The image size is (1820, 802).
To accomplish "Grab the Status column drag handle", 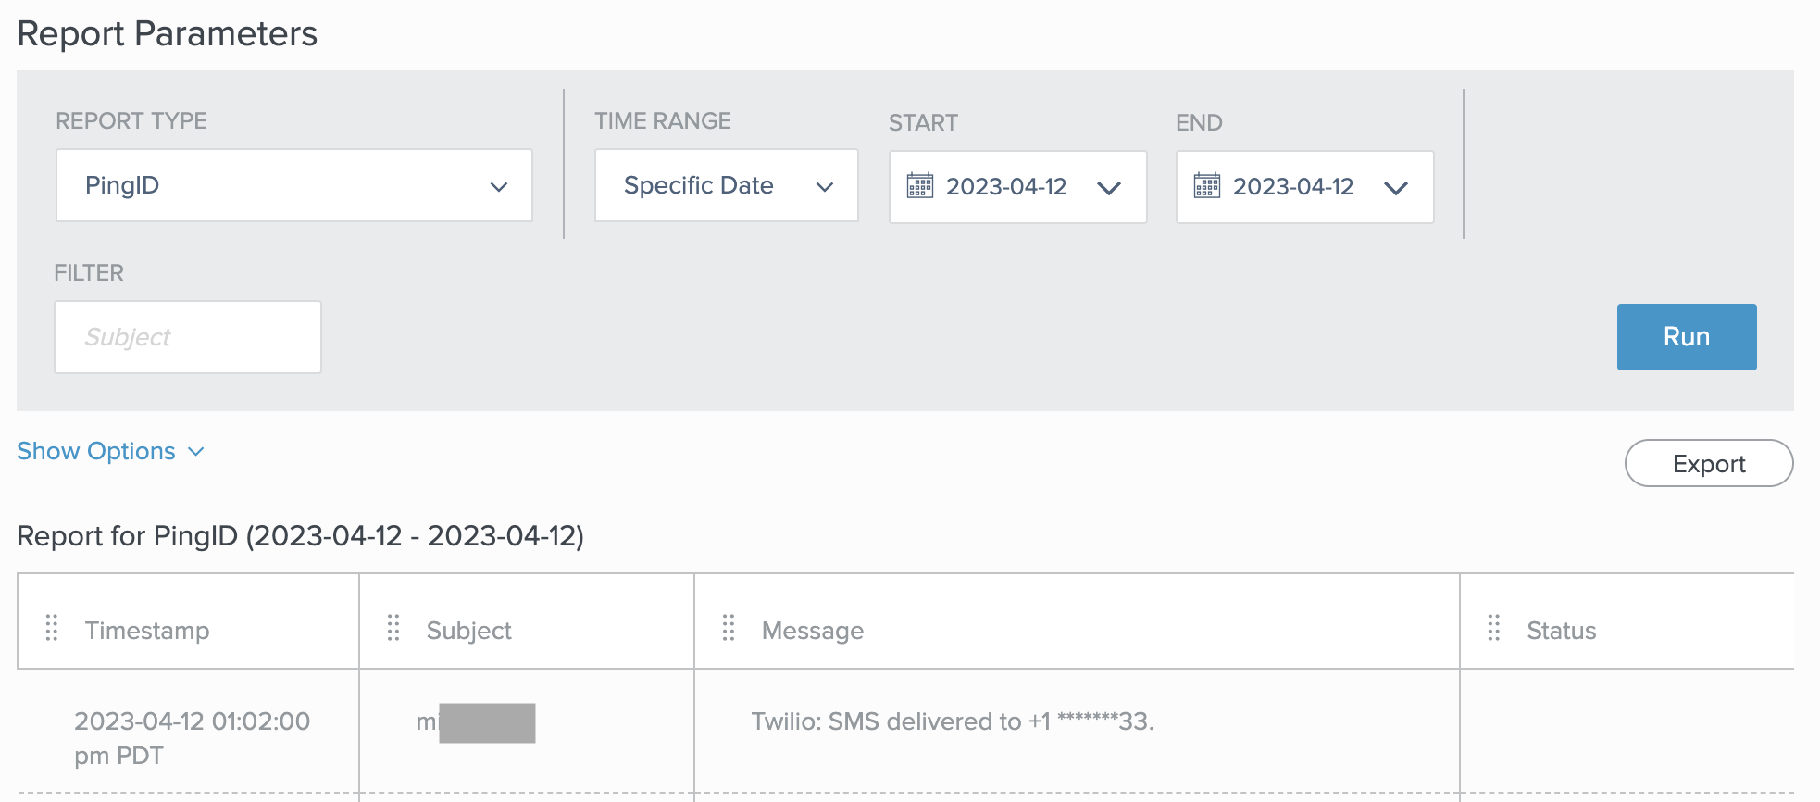I will tap(1493, 629).
